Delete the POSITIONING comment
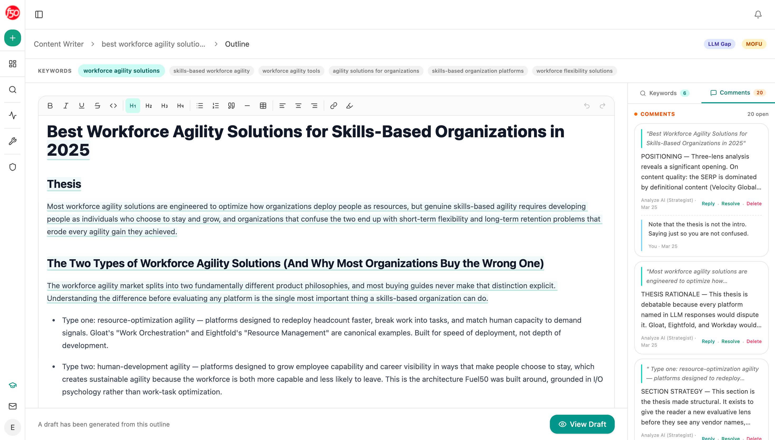Viewport: 775px width, 440px height. [x=754, y=204]
